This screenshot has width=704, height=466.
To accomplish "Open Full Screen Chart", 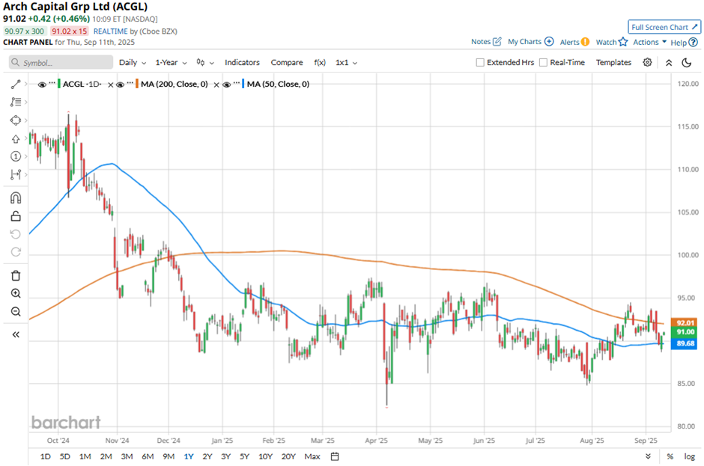I will tap(664, 28).
